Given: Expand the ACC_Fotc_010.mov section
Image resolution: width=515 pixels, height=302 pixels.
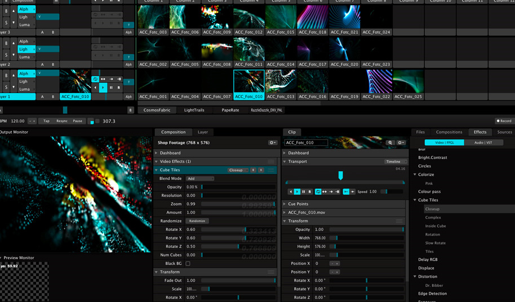Looking at the screenshot, I should (285, 213).
